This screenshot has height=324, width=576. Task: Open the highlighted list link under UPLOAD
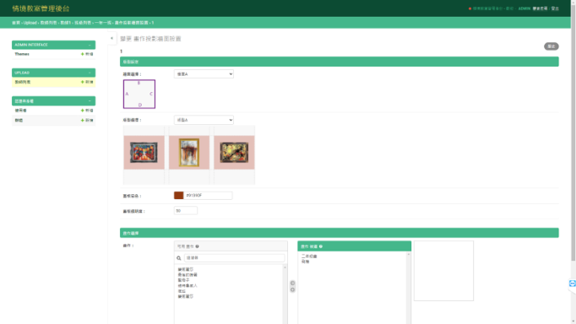[23, 82]
